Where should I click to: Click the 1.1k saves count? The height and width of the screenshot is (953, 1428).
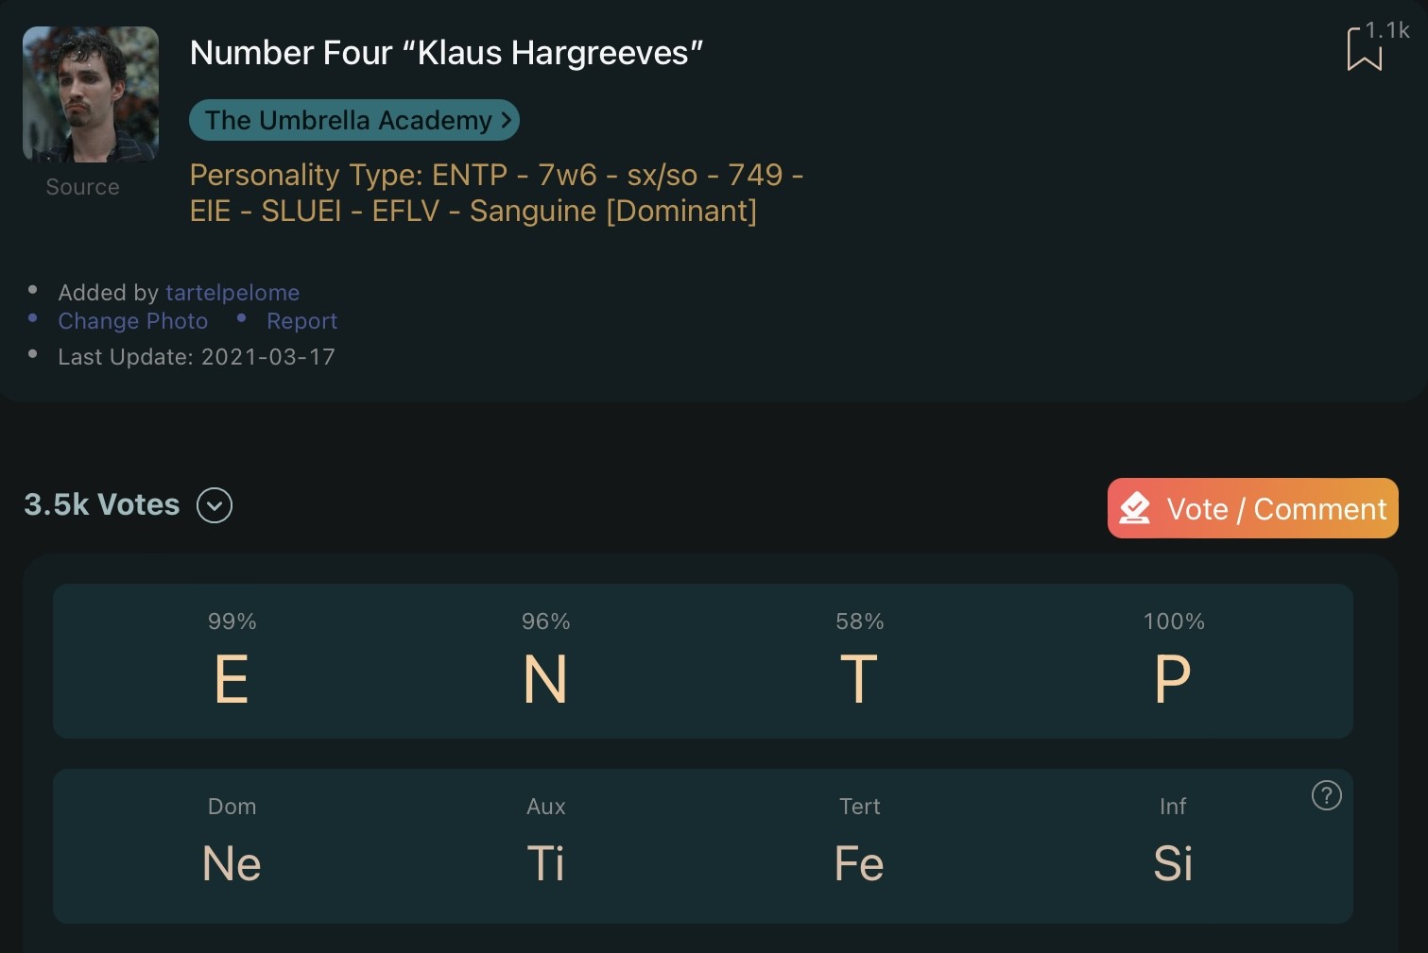point(1387,30)
